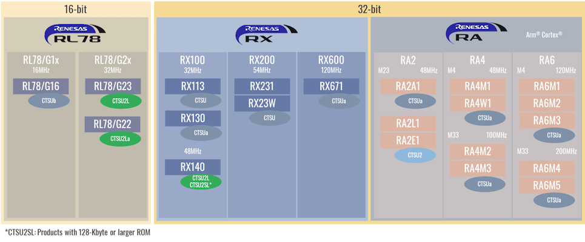Click the RA6M5 product box
The height and width of the screenshot is (242, 585).
[547, 185]
